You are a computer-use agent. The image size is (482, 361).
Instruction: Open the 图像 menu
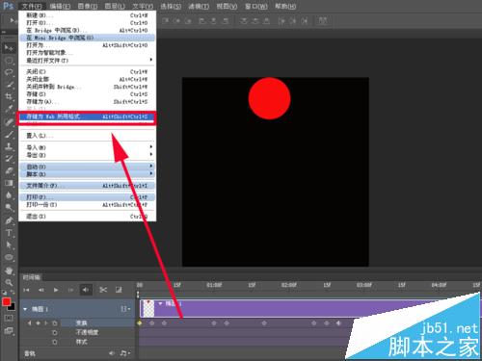coord(88,6)
